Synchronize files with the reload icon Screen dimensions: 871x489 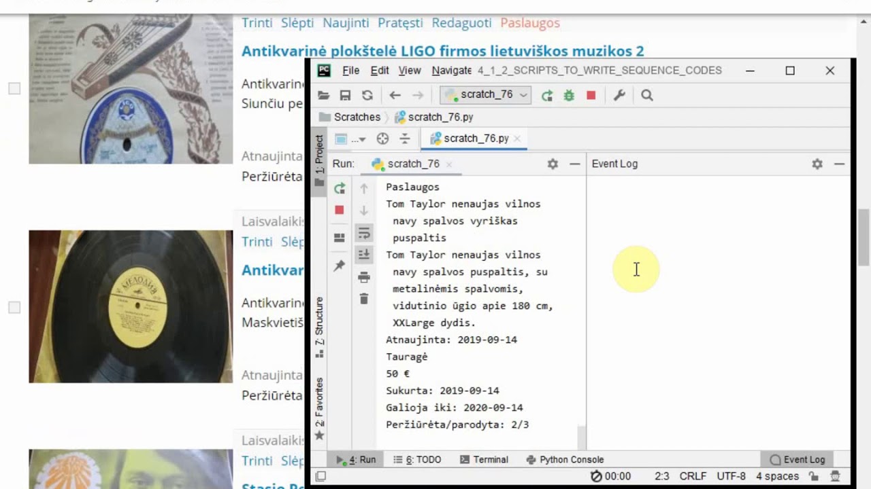pyautogui.click(x=367, y=96)
